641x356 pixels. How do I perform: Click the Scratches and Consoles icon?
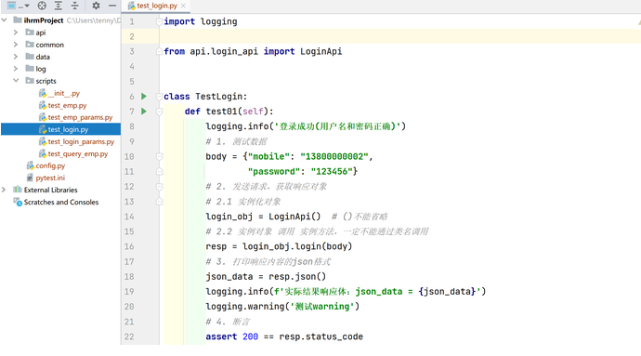[x=18, y=202]
